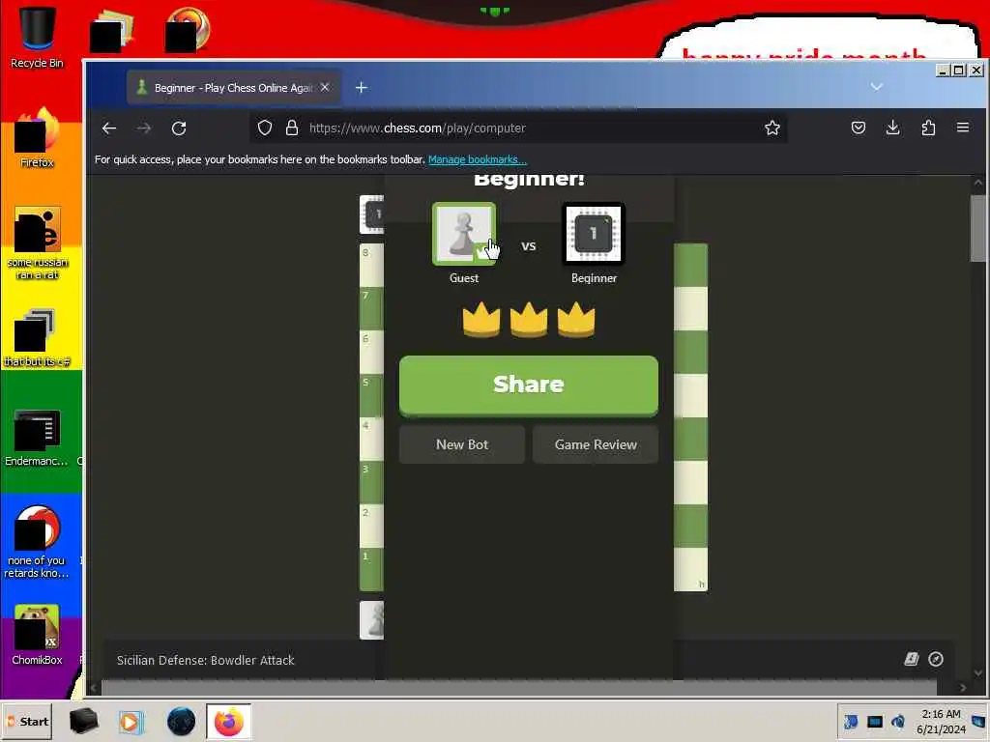Open the Firefox downloads panel
The height and width of the screenshot is (742, 990).
pyautogui.click(x=892, y=128)
